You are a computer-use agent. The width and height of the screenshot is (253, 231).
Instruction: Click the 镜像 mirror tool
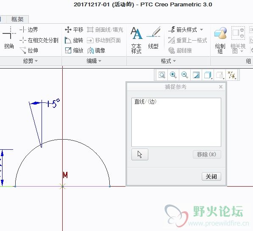tap(96, 51)
